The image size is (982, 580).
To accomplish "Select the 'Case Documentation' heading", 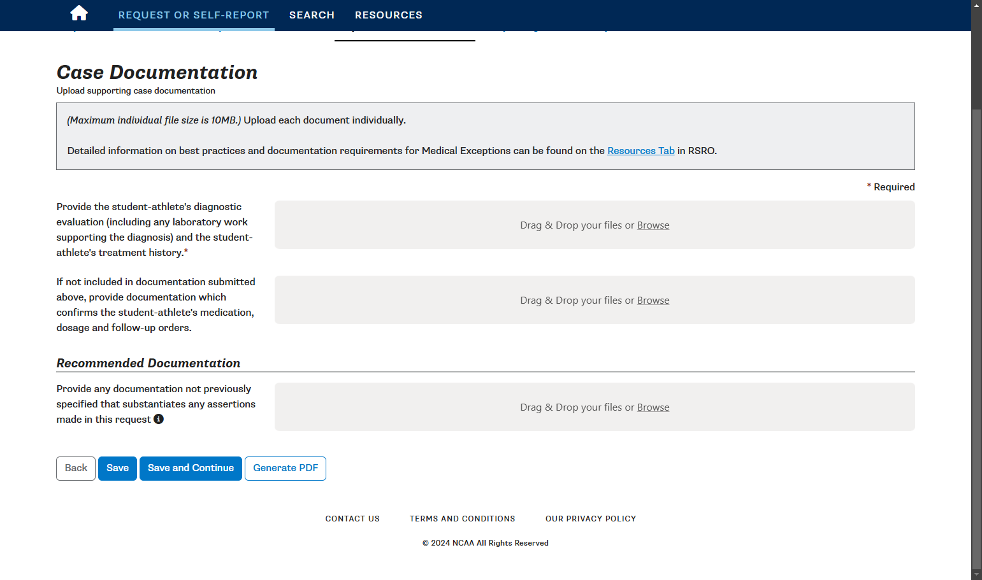I will point(157,73).
